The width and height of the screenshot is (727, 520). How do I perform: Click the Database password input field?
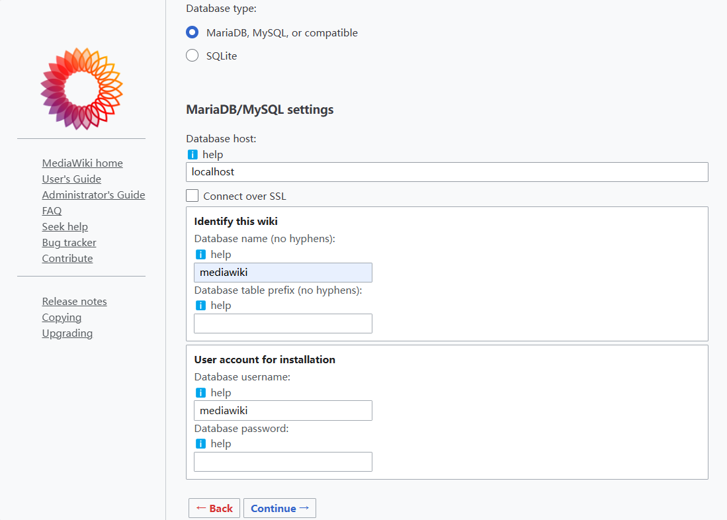click(x=282, y=462)
